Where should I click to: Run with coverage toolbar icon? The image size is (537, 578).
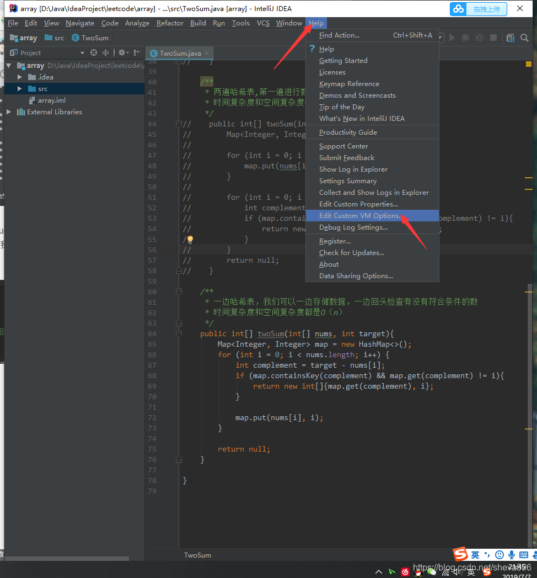pos(480,38)
